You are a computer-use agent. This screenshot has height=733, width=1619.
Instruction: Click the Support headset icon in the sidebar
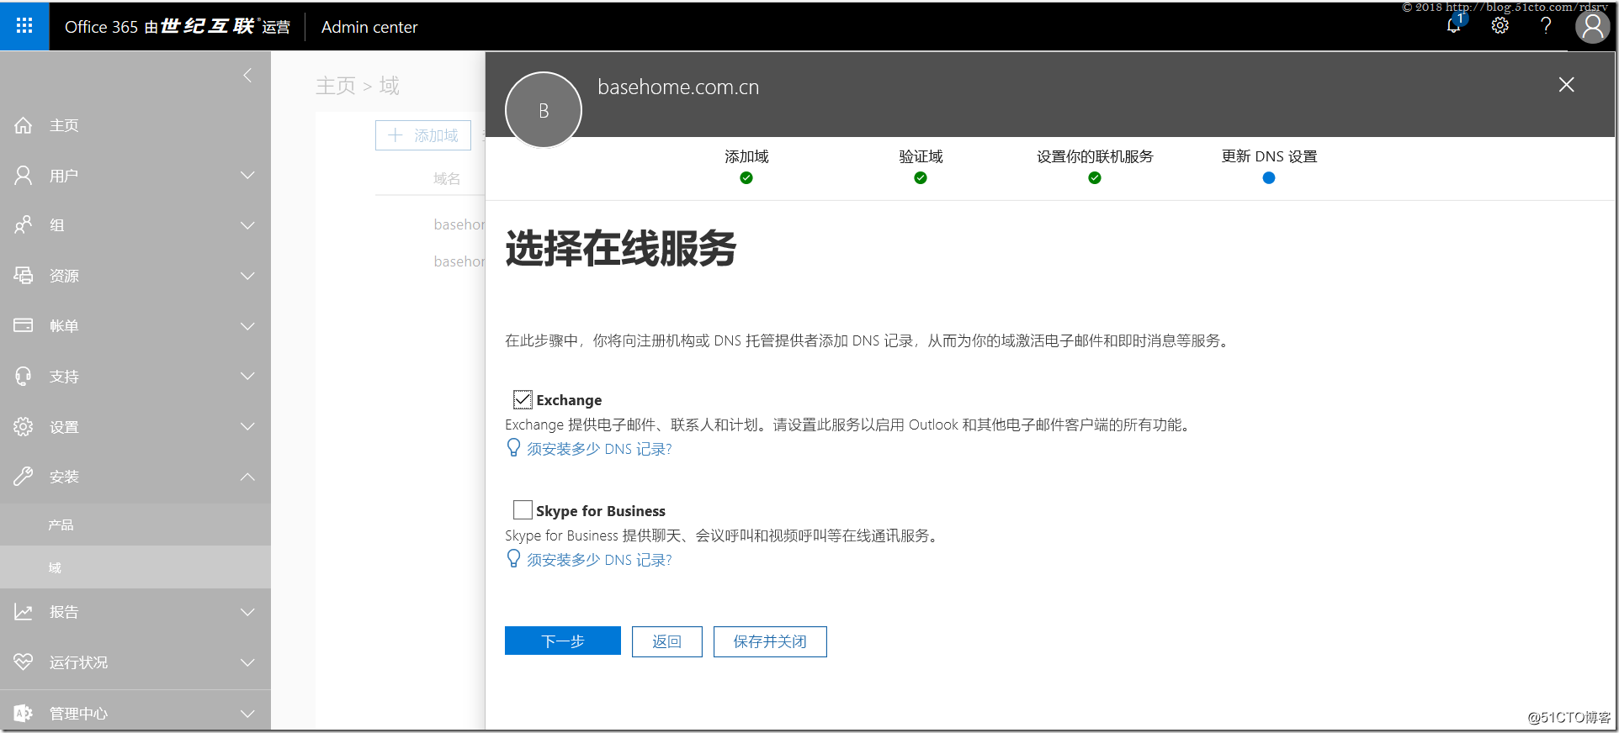point(24,376)
